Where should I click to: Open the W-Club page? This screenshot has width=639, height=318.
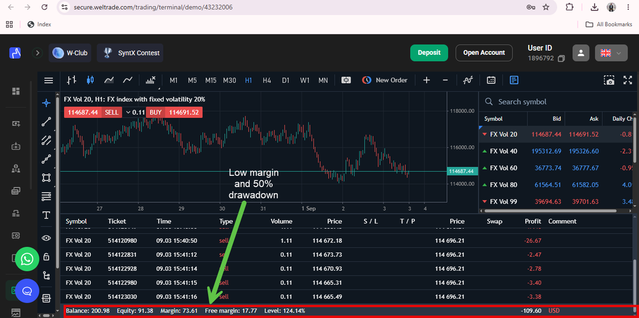(x=70, y=53)
